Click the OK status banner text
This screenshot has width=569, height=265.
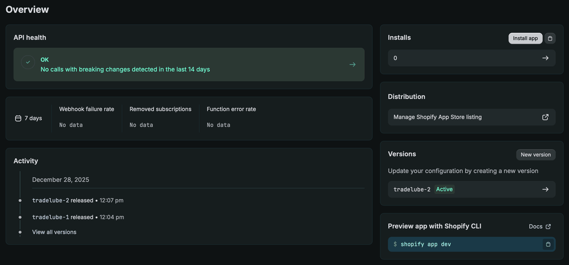[x=45, y=60]
